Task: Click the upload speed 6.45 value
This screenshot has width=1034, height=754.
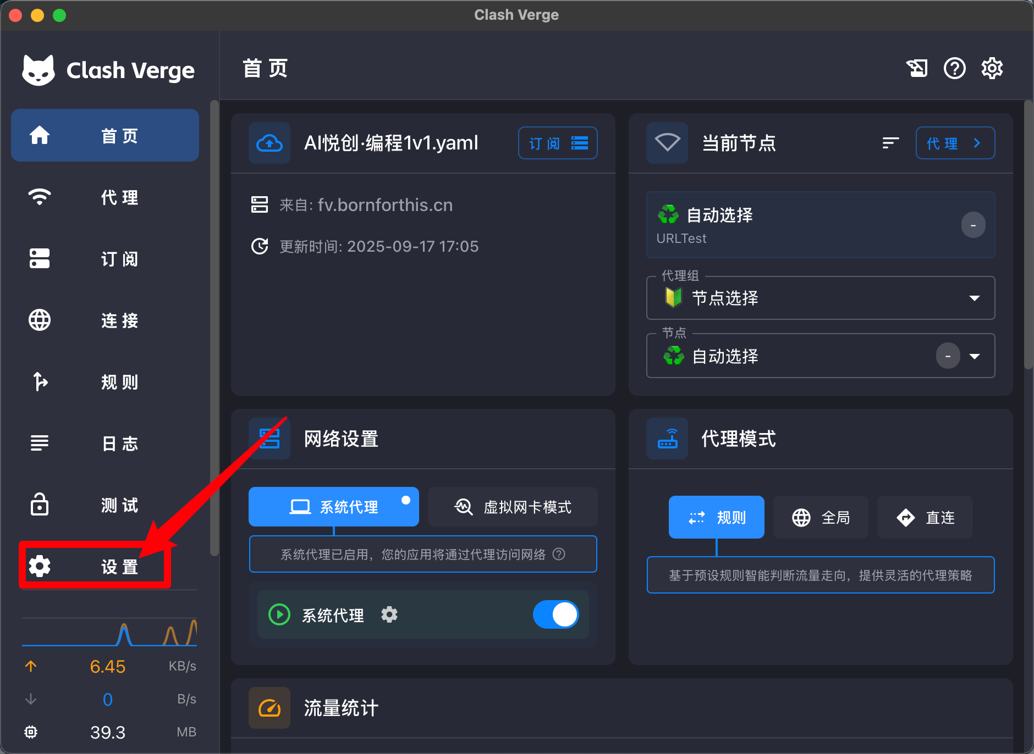Action: [x=108, y=666]
